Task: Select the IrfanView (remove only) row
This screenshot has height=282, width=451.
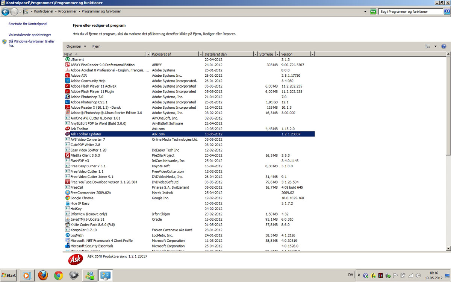Action: pos(189,214)
